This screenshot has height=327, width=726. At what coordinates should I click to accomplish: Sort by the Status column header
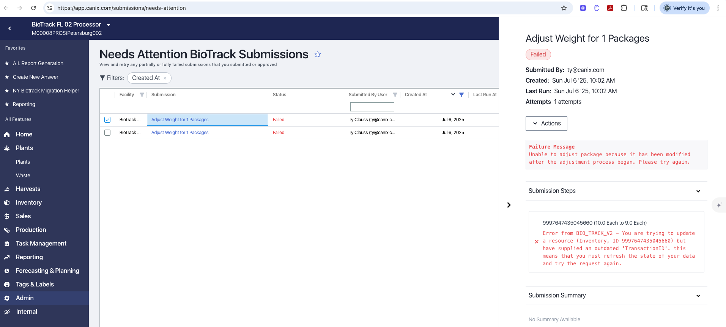click(280, 95)
